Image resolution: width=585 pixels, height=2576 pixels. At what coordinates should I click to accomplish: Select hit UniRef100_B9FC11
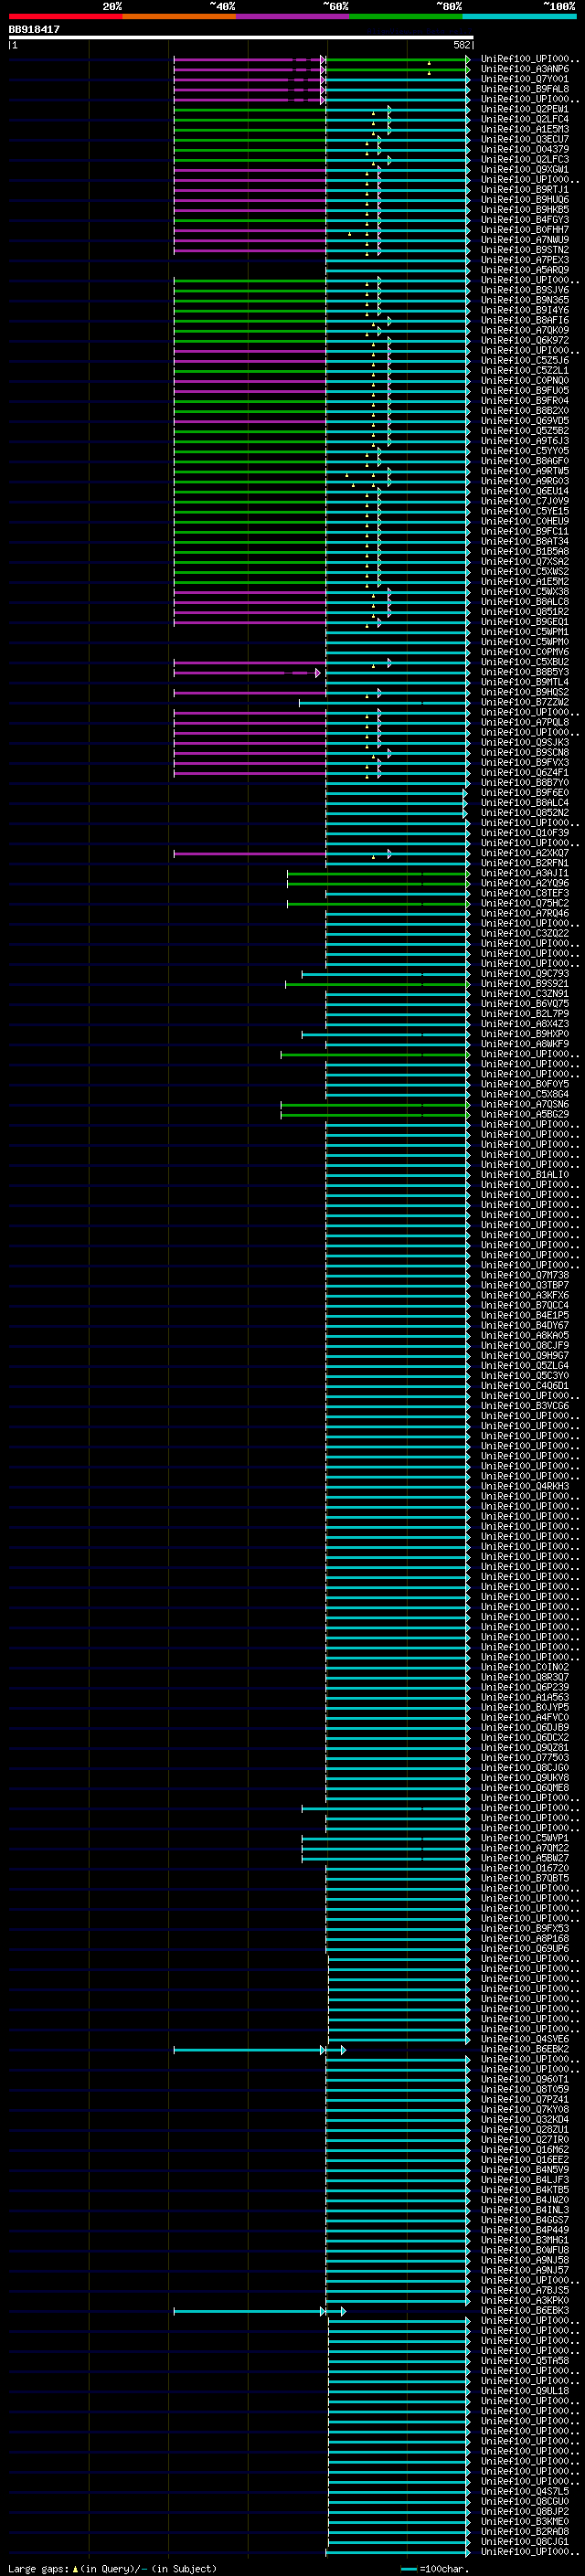click(524, 531)
